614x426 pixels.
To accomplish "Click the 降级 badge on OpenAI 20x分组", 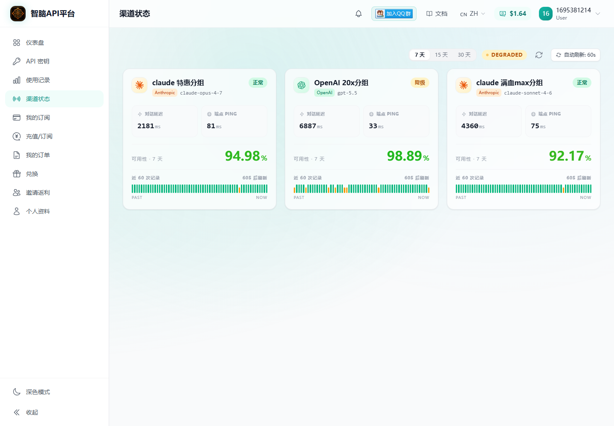I will coord(420,83).
